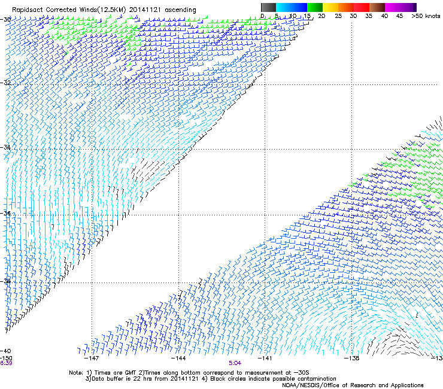The image size is (443, 389).
Task: Click the '5' legend scale label
Action: pos(277,16)
